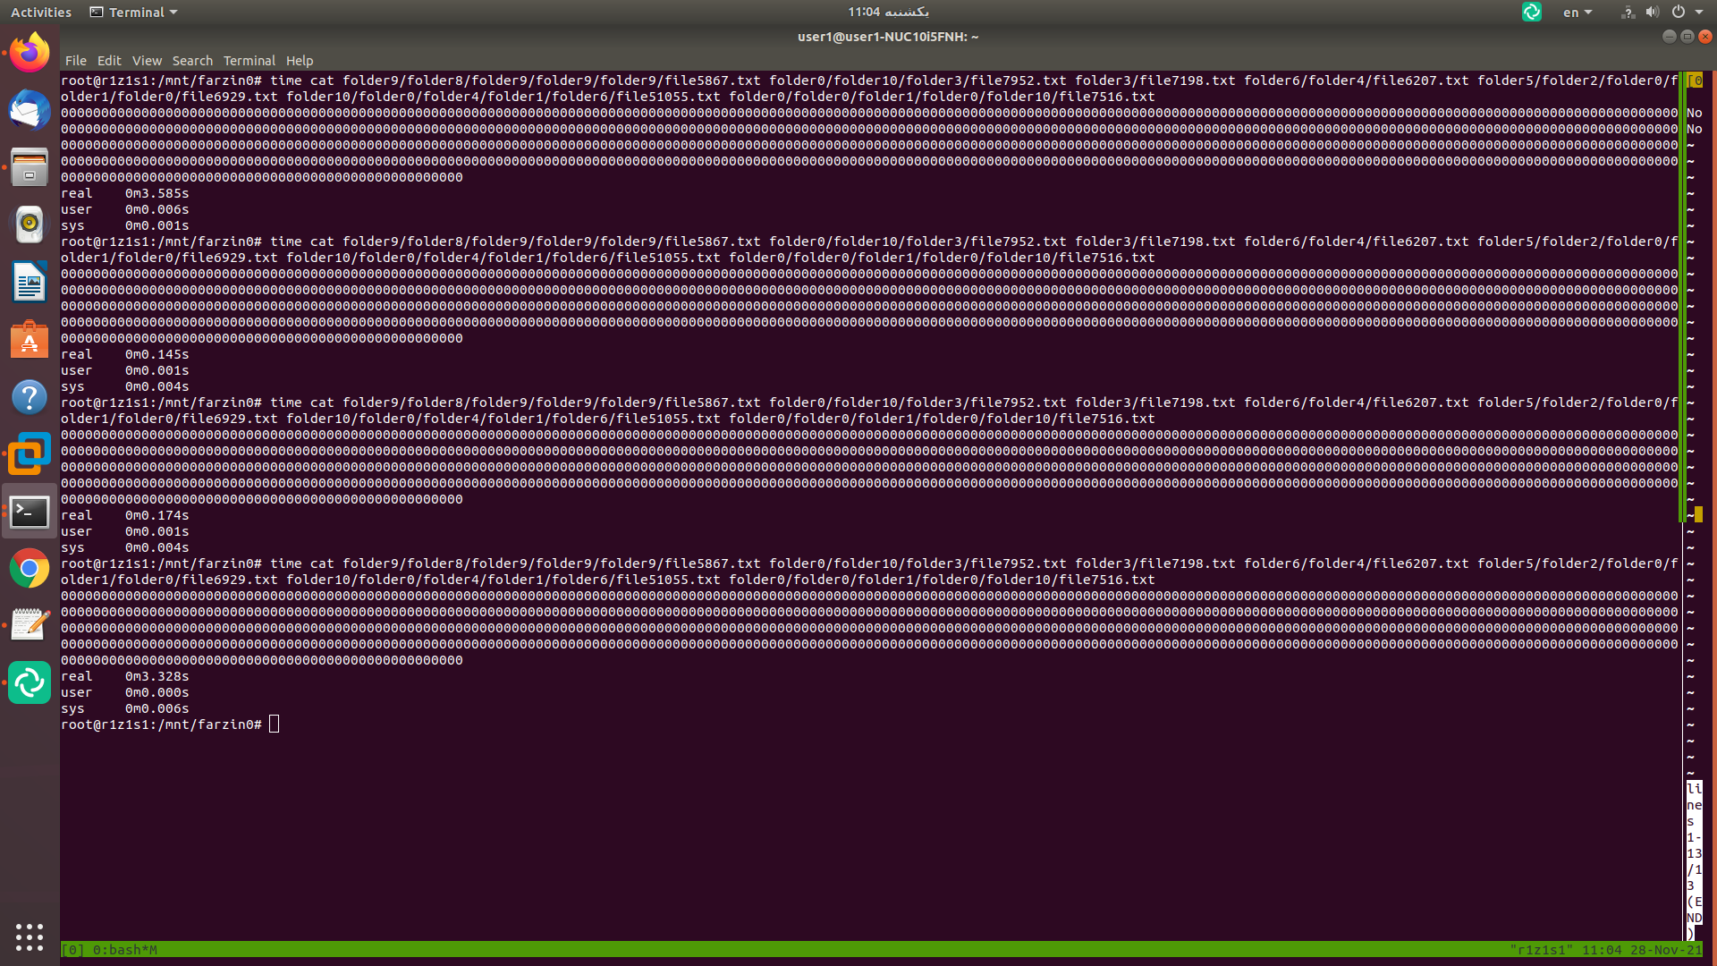Click the volume speaker icon in tray
This screenshot has height=966, width=1717.
(1652, 13)
